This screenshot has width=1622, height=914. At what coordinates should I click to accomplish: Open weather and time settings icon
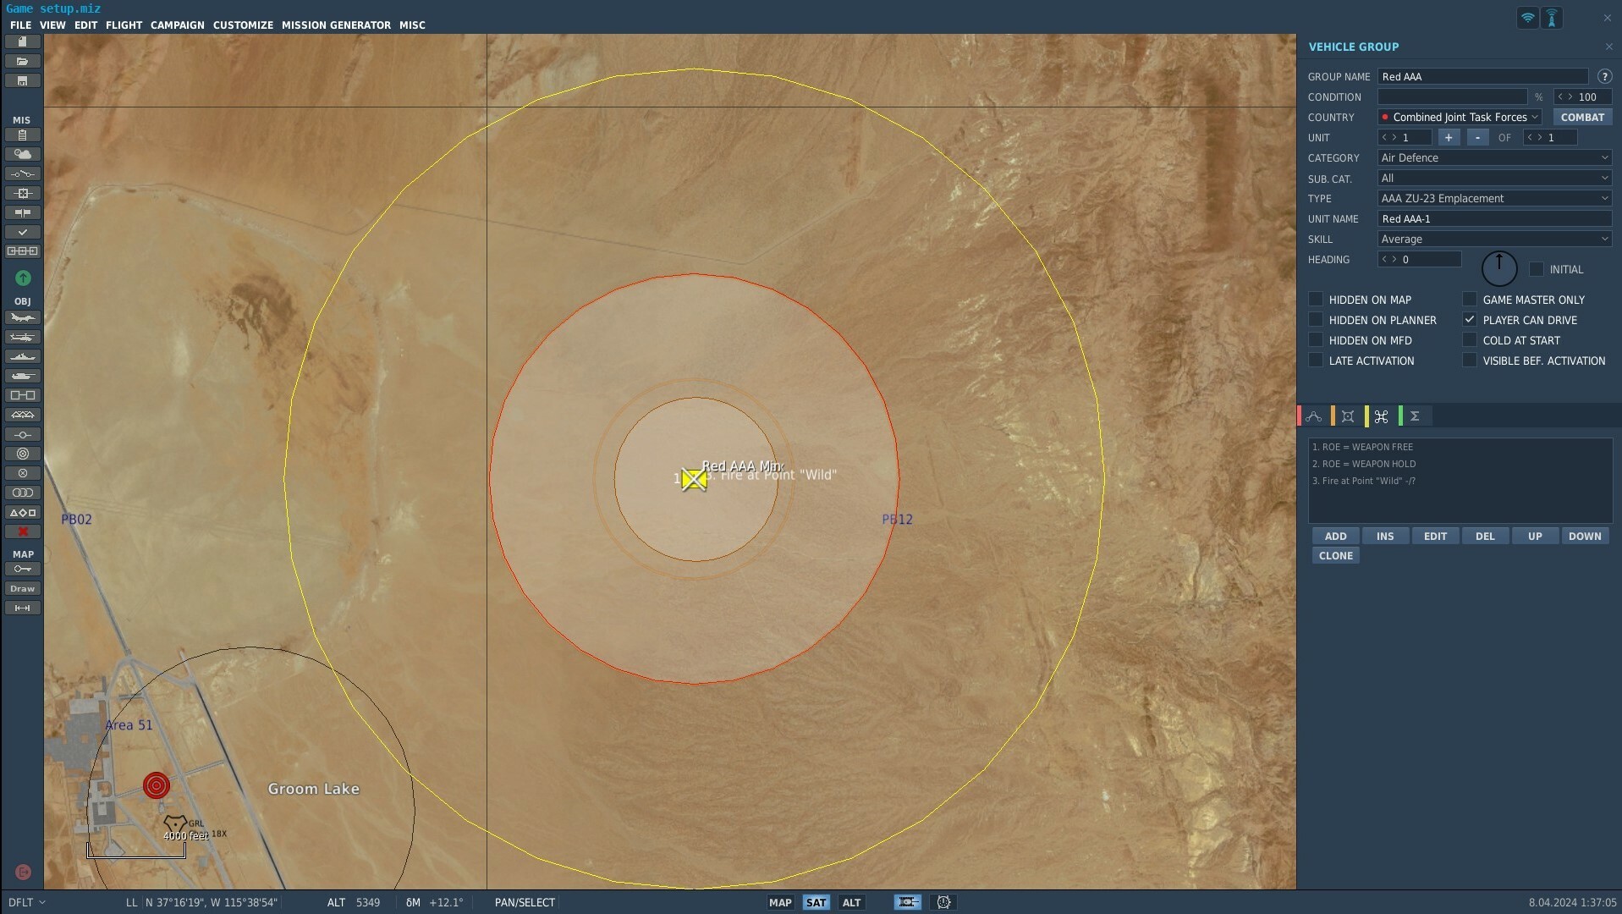point(23,154)
